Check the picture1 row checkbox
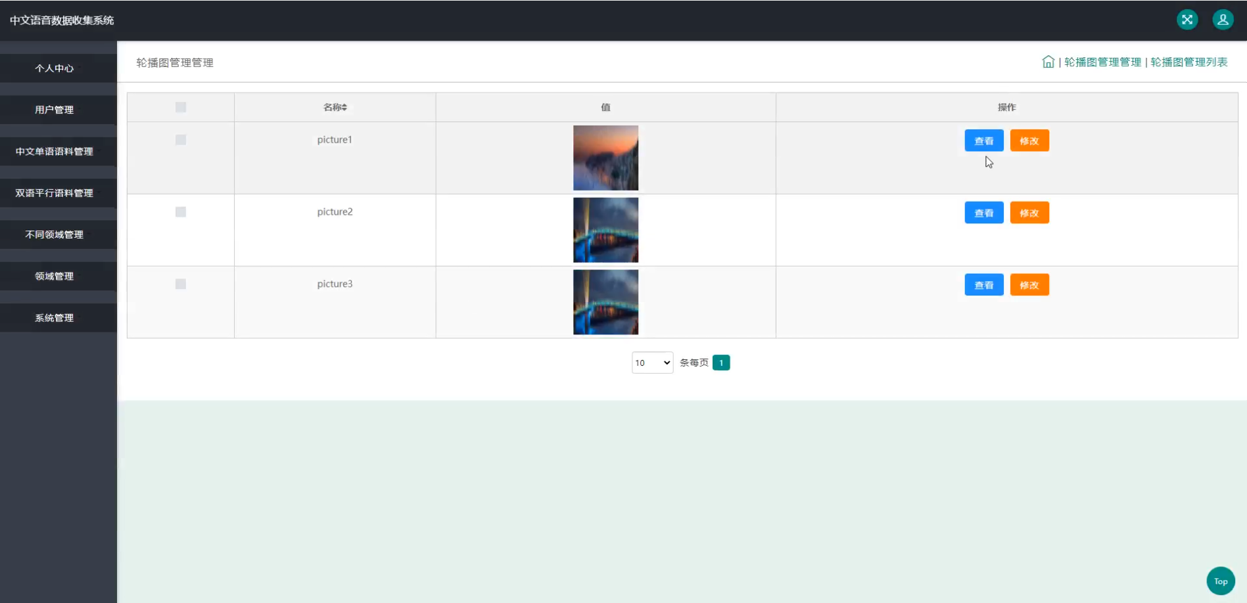Screen dimensions: 1247x603 tap(181, 140)
